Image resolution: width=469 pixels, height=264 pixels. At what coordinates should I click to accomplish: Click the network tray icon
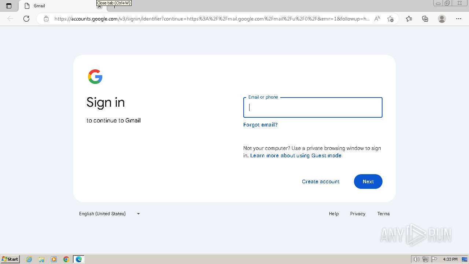click(x=425, y=259)
